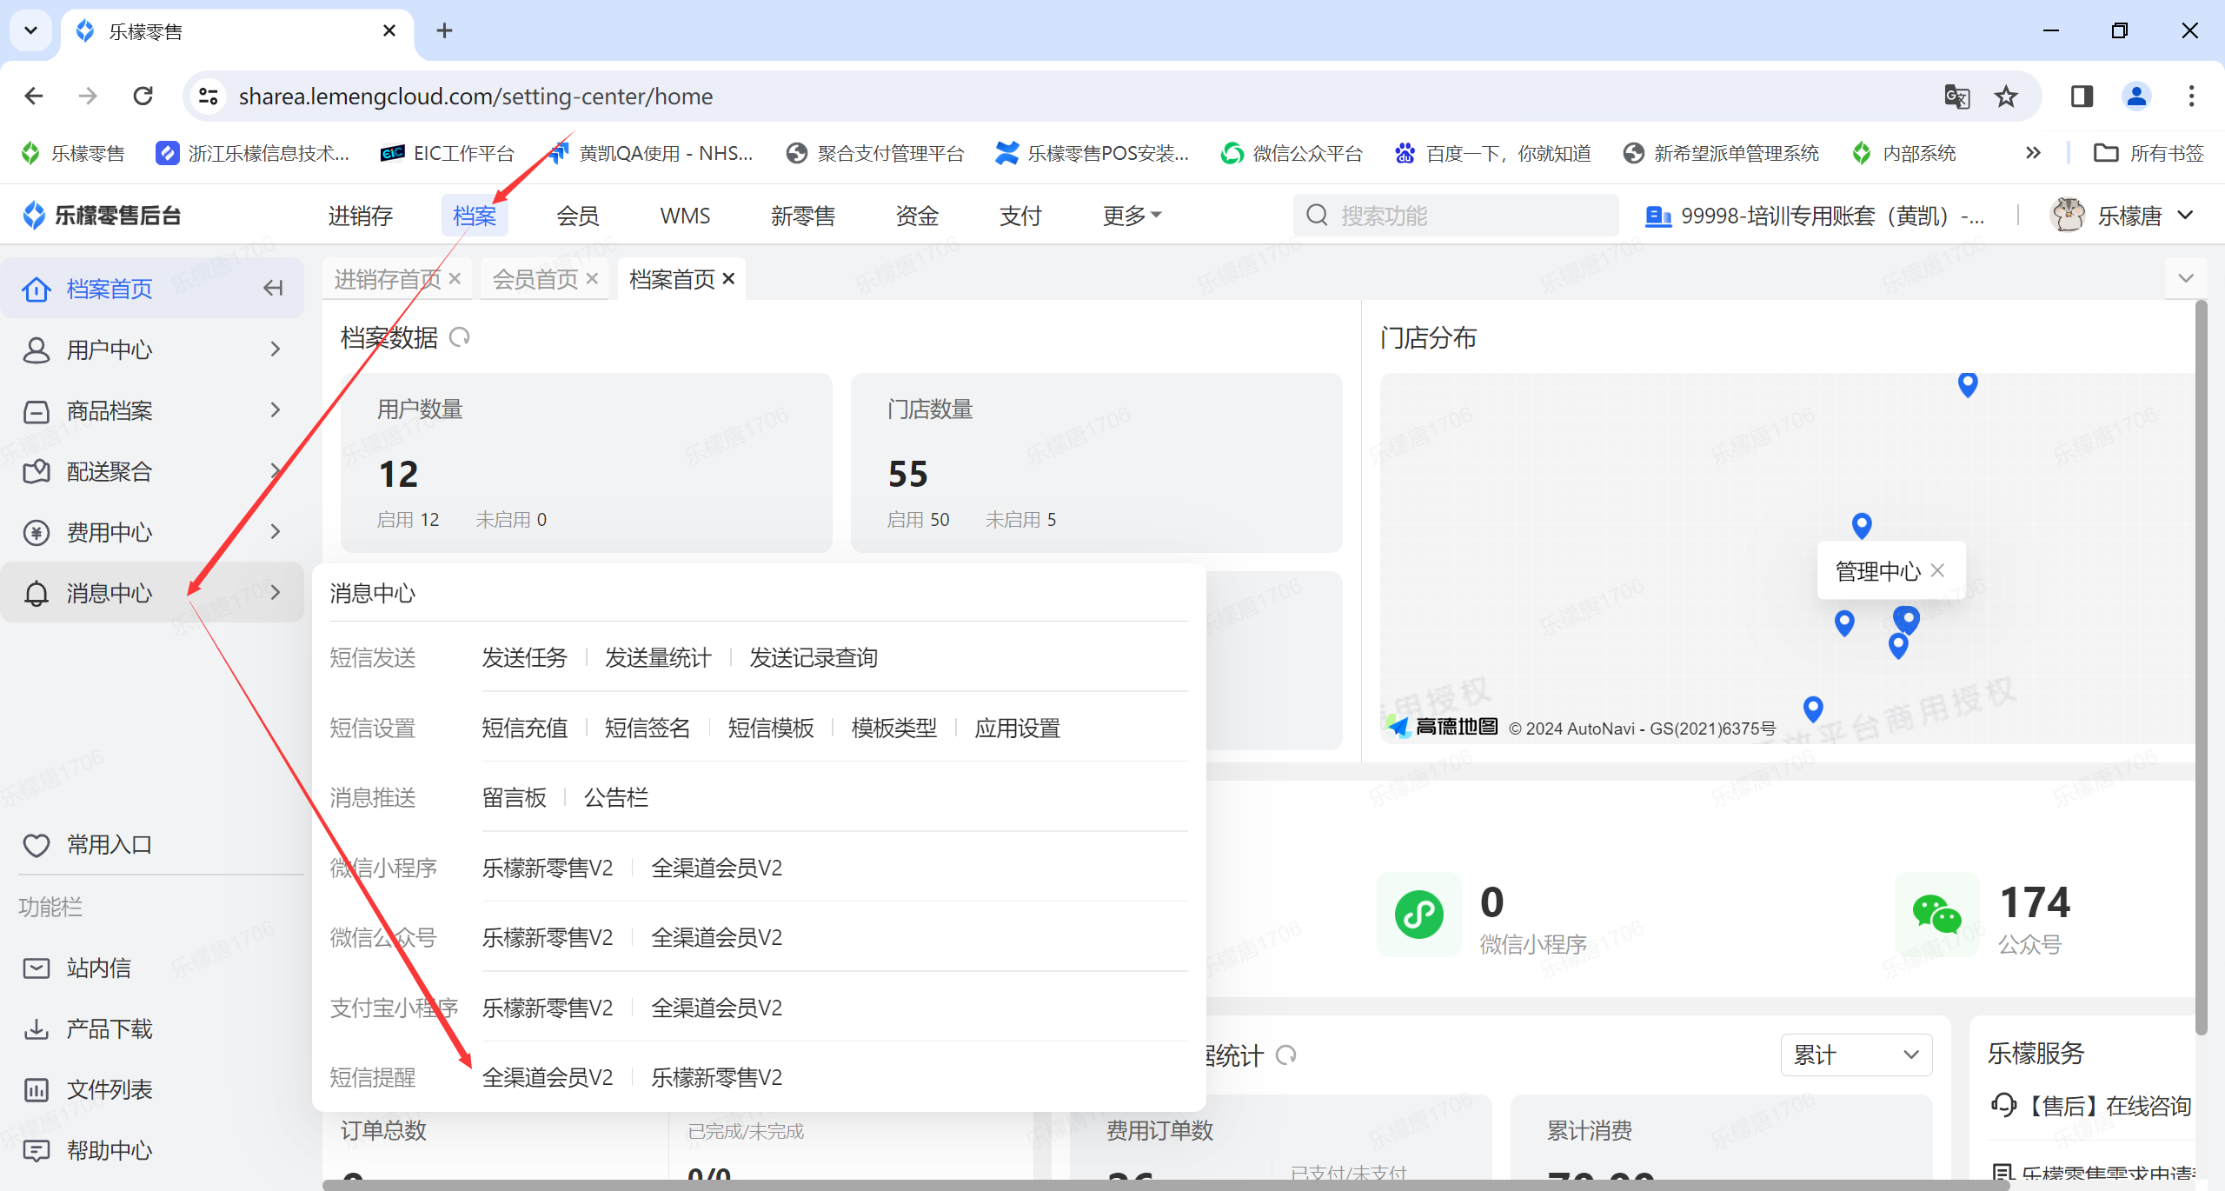
Task: Open the tab search dropdown arrow
Action: pos(30,30)
